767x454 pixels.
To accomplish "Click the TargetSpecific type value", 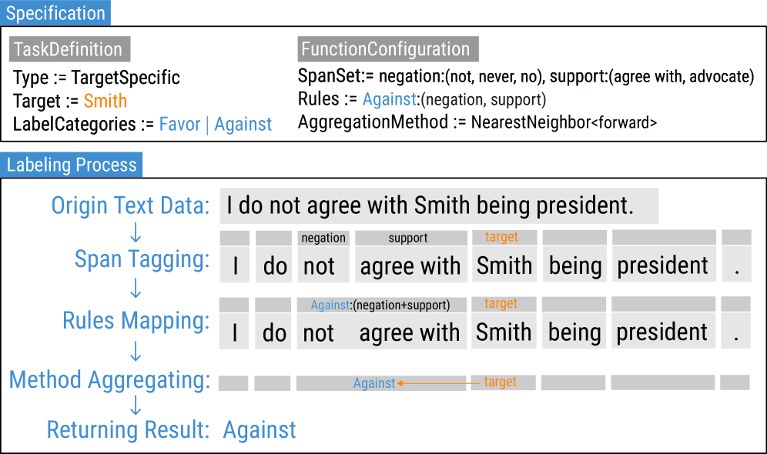I will (126, 78).
